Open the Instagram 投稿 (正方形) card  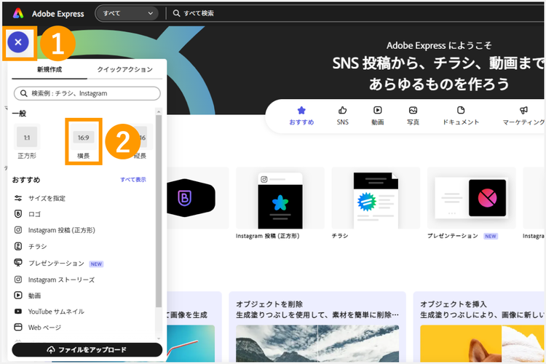coord(280,198)
